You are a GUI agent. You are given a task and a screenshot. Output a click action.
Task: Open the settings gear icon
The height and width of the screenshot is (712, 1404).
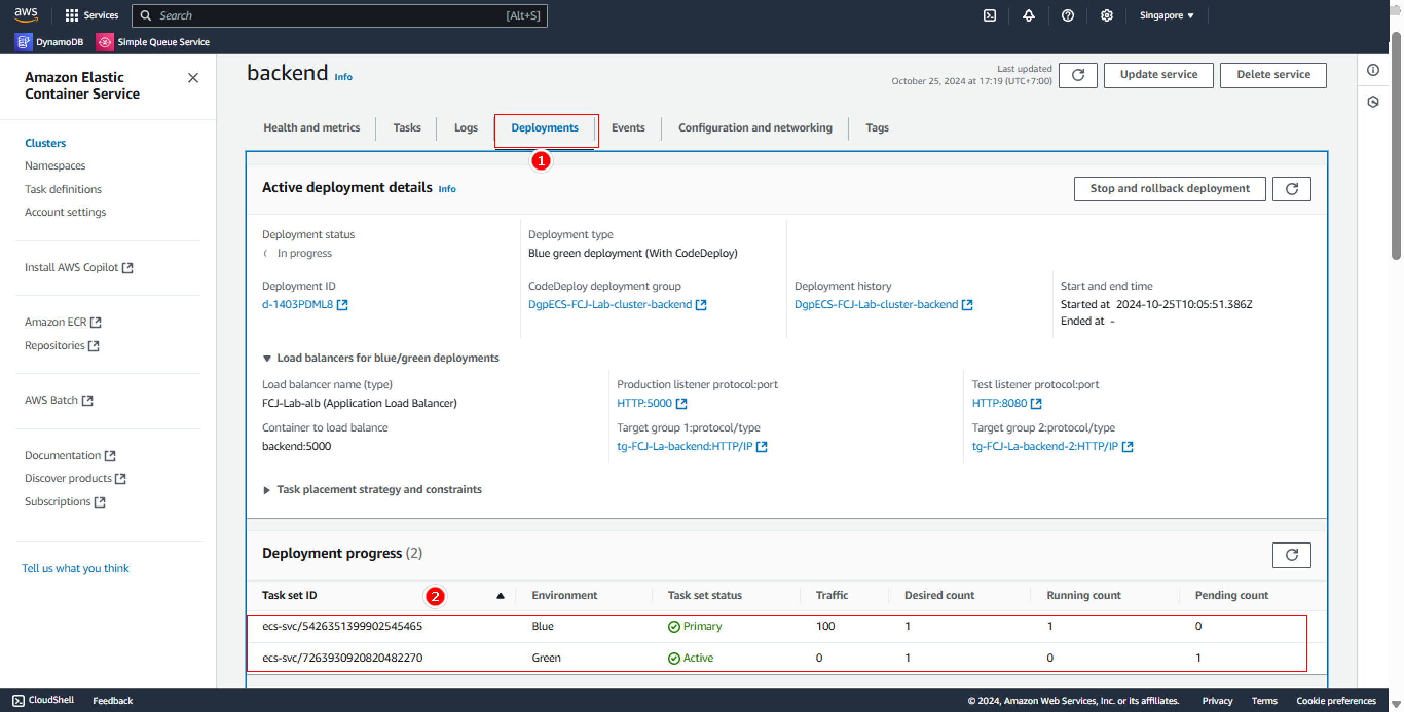click(1106, 15)
